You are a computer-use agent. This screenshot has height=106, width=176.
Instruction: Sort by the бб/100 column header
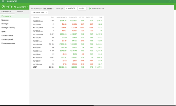[81, 17]
